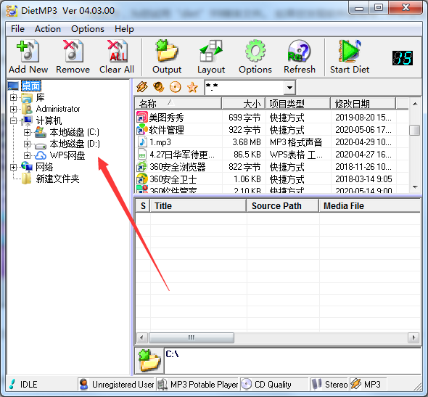Click the 1.mp3 music note icon

[142, 142]
